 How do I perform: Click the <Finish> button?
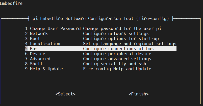(x=139, y=94)
